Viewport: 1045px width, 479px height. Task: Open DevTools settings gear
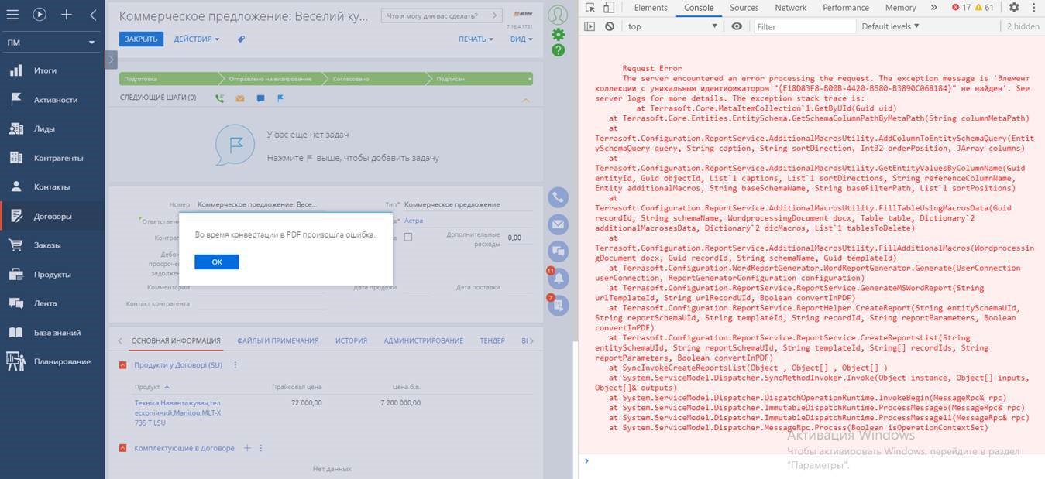(x=1014, y=8)
